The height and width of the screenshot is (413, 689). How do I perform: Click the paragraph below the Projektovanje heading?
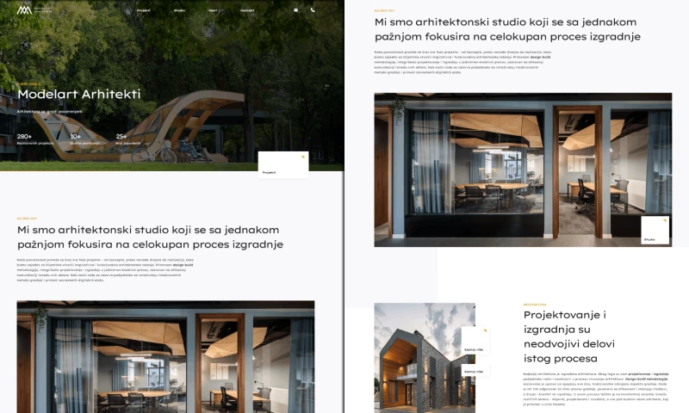tap(596, 389)
